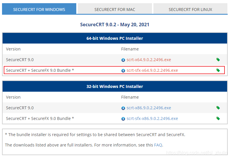Click the 64-bit Windows PC Installer header
230x158 pixels.
point(115,38)
